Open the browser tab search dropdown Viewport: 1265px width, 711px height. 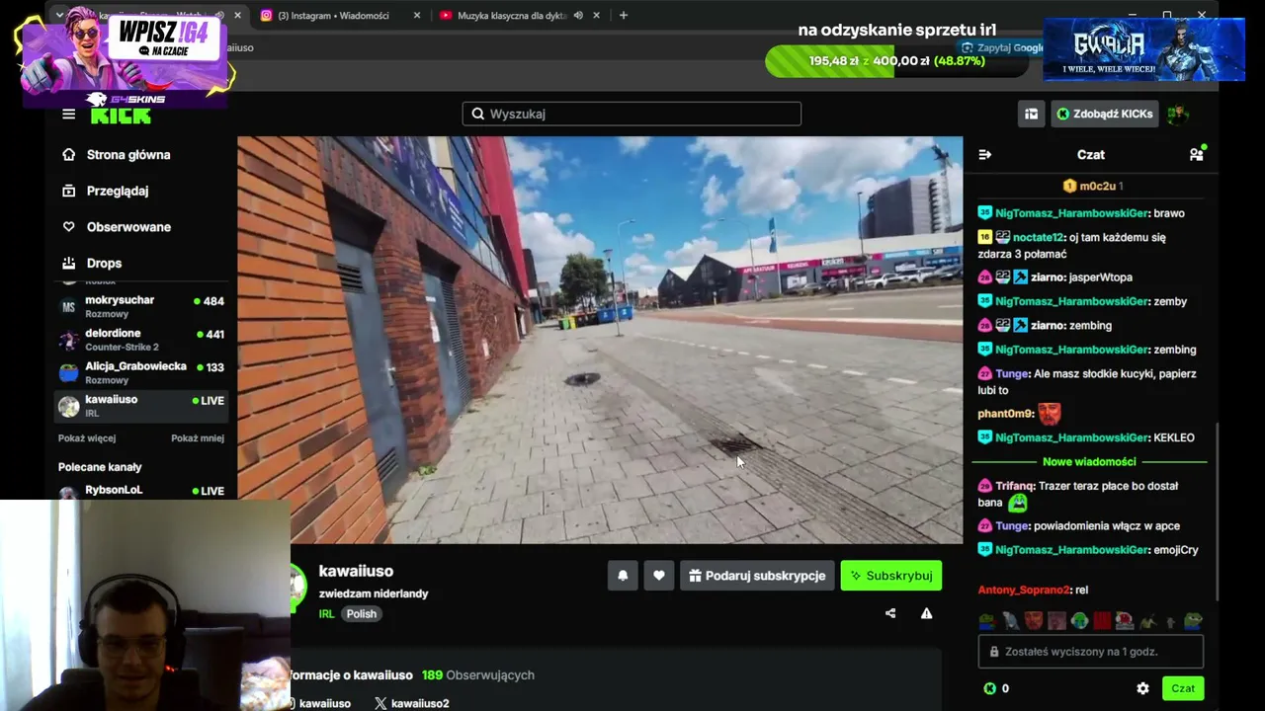click(x=59, y=15)
